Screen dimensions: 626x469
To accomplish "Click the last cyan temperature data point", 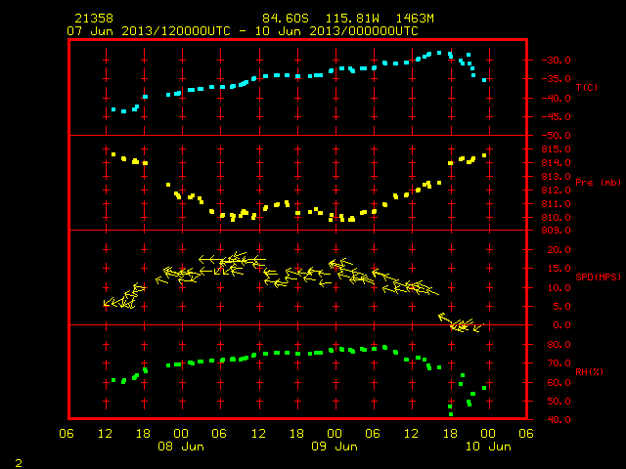I will pos(484,80).
